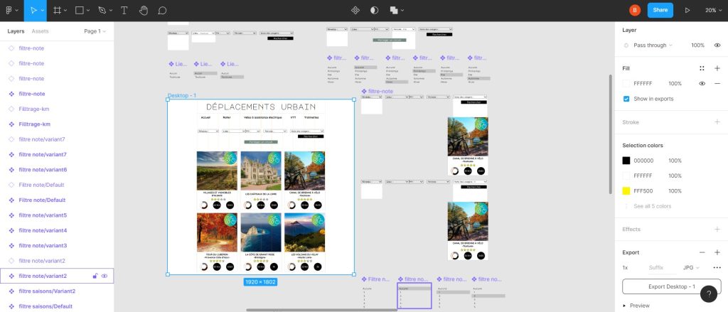Uncheck Show in exports checkbox

click(626, 99)
